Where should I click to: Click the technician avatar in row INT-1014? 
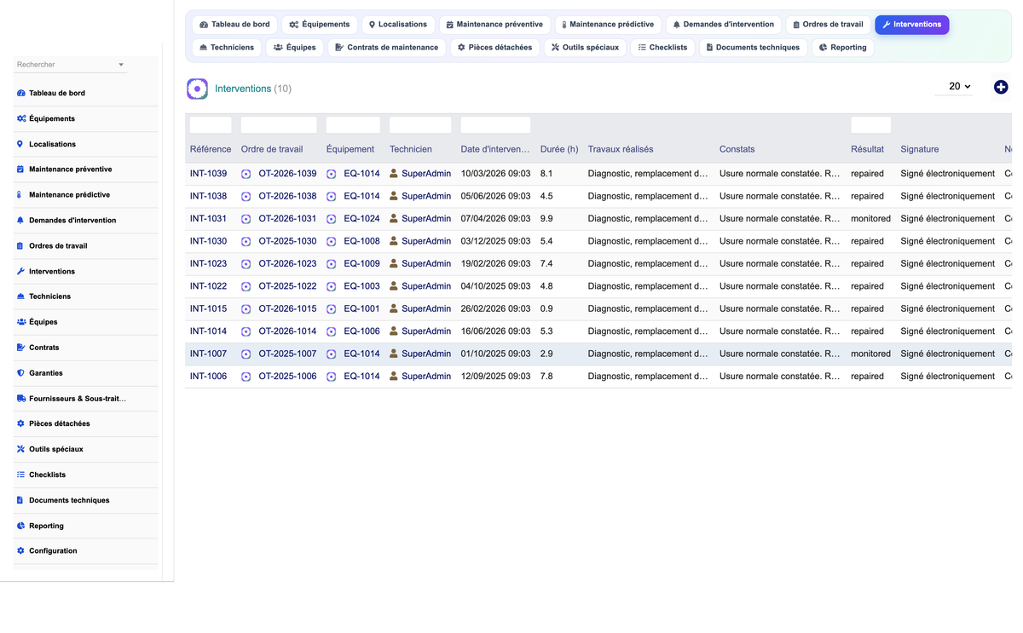coord(394,331)
